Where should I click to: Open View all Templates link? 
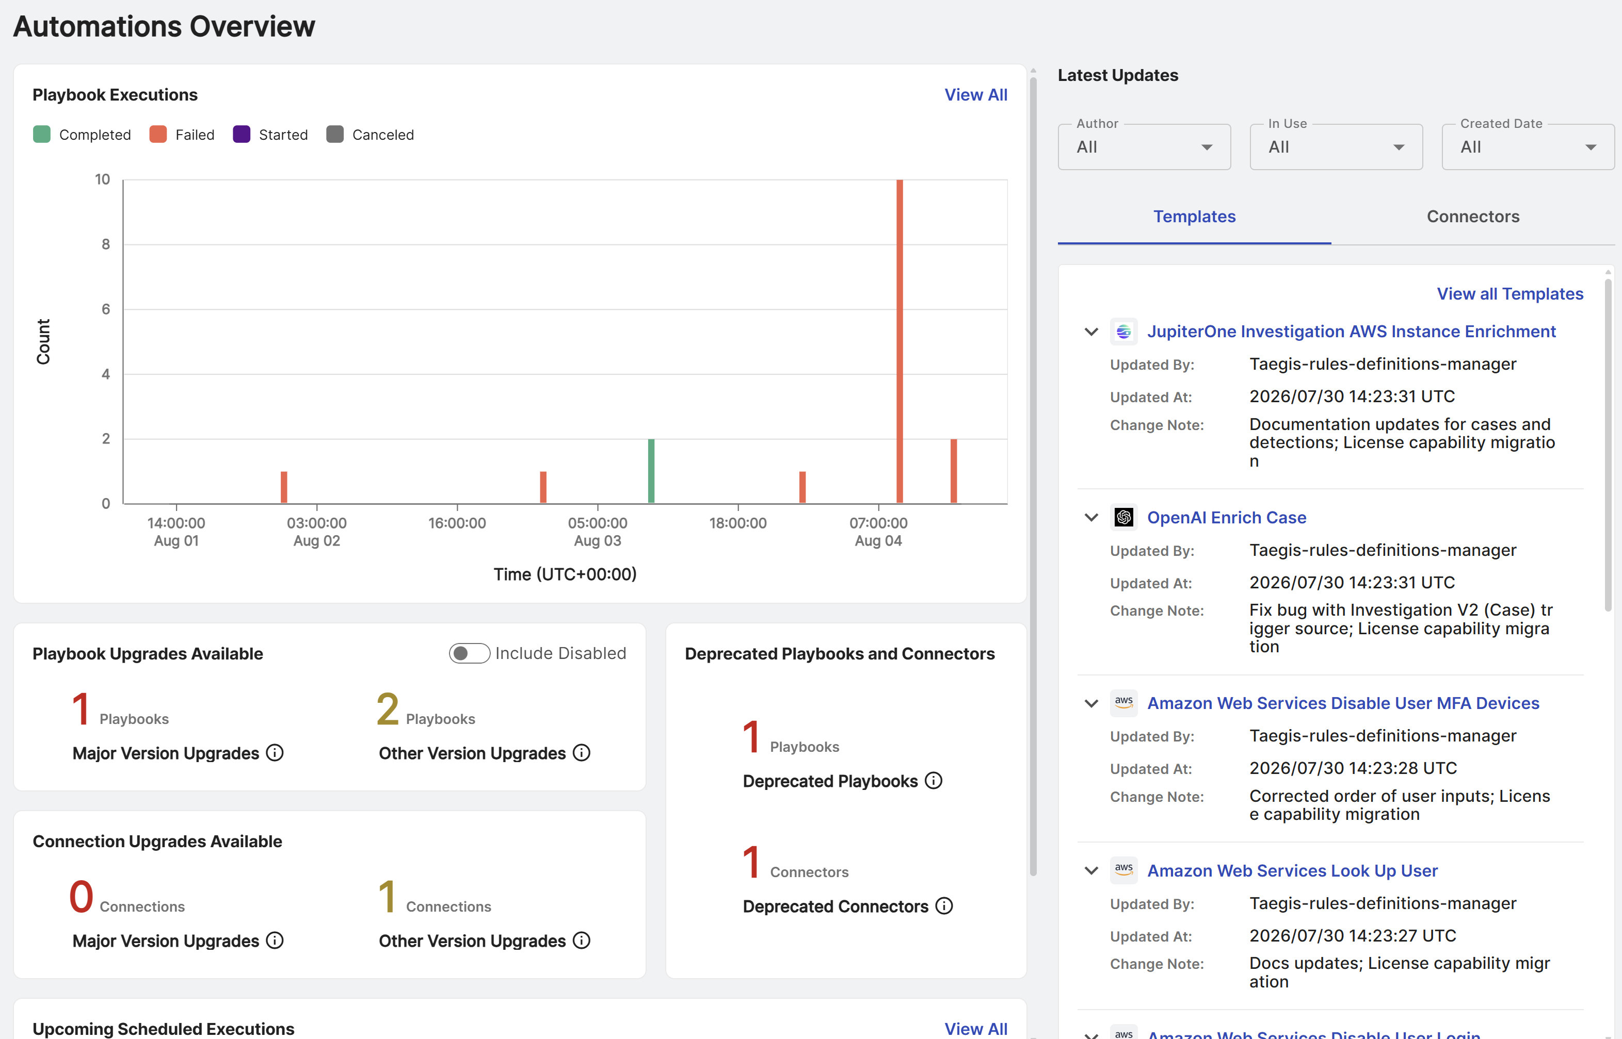point(1509,293)
